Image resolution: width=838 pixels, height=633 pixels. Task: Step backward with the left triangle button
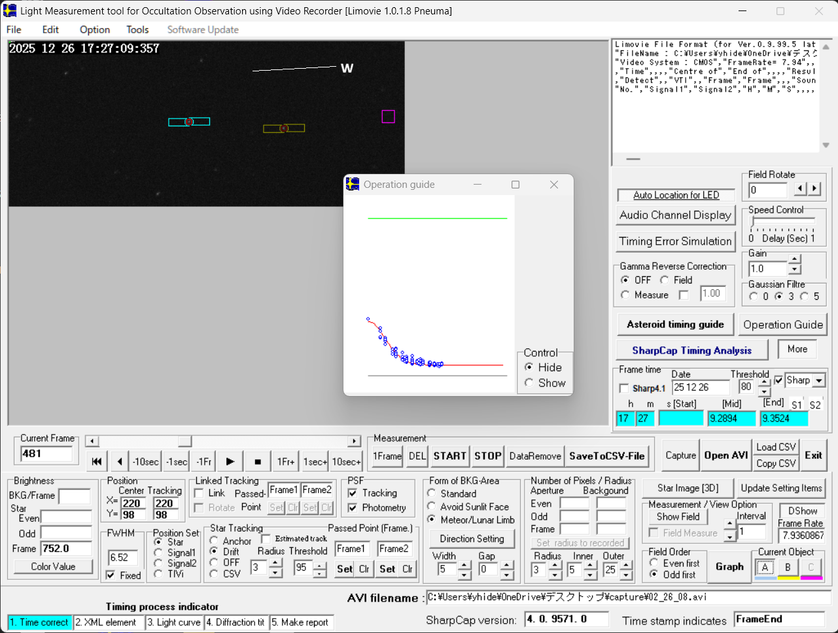click(120, 461)
